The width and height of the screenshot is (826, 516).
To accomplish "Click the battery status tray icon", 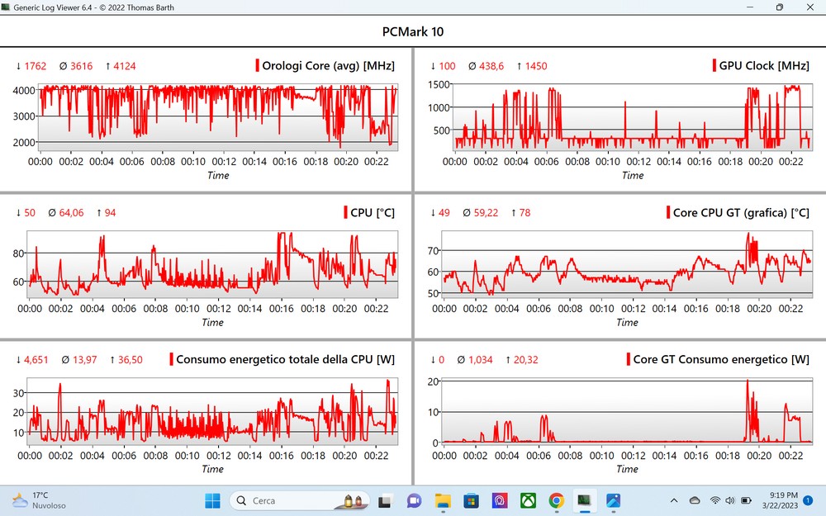I will tap(747, 500).
